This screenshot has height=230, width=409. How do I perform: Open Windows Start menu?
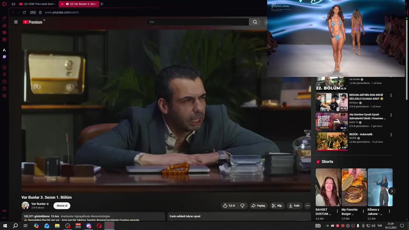[5, 226]
